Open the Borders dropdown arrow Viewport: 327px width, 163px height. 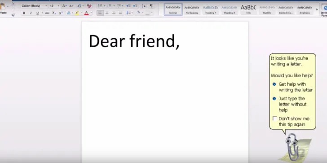pyautogui.click(x=152, y=13)
